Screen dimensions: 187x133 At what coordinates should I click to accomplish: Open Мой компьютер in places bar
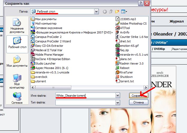[17, 82]
